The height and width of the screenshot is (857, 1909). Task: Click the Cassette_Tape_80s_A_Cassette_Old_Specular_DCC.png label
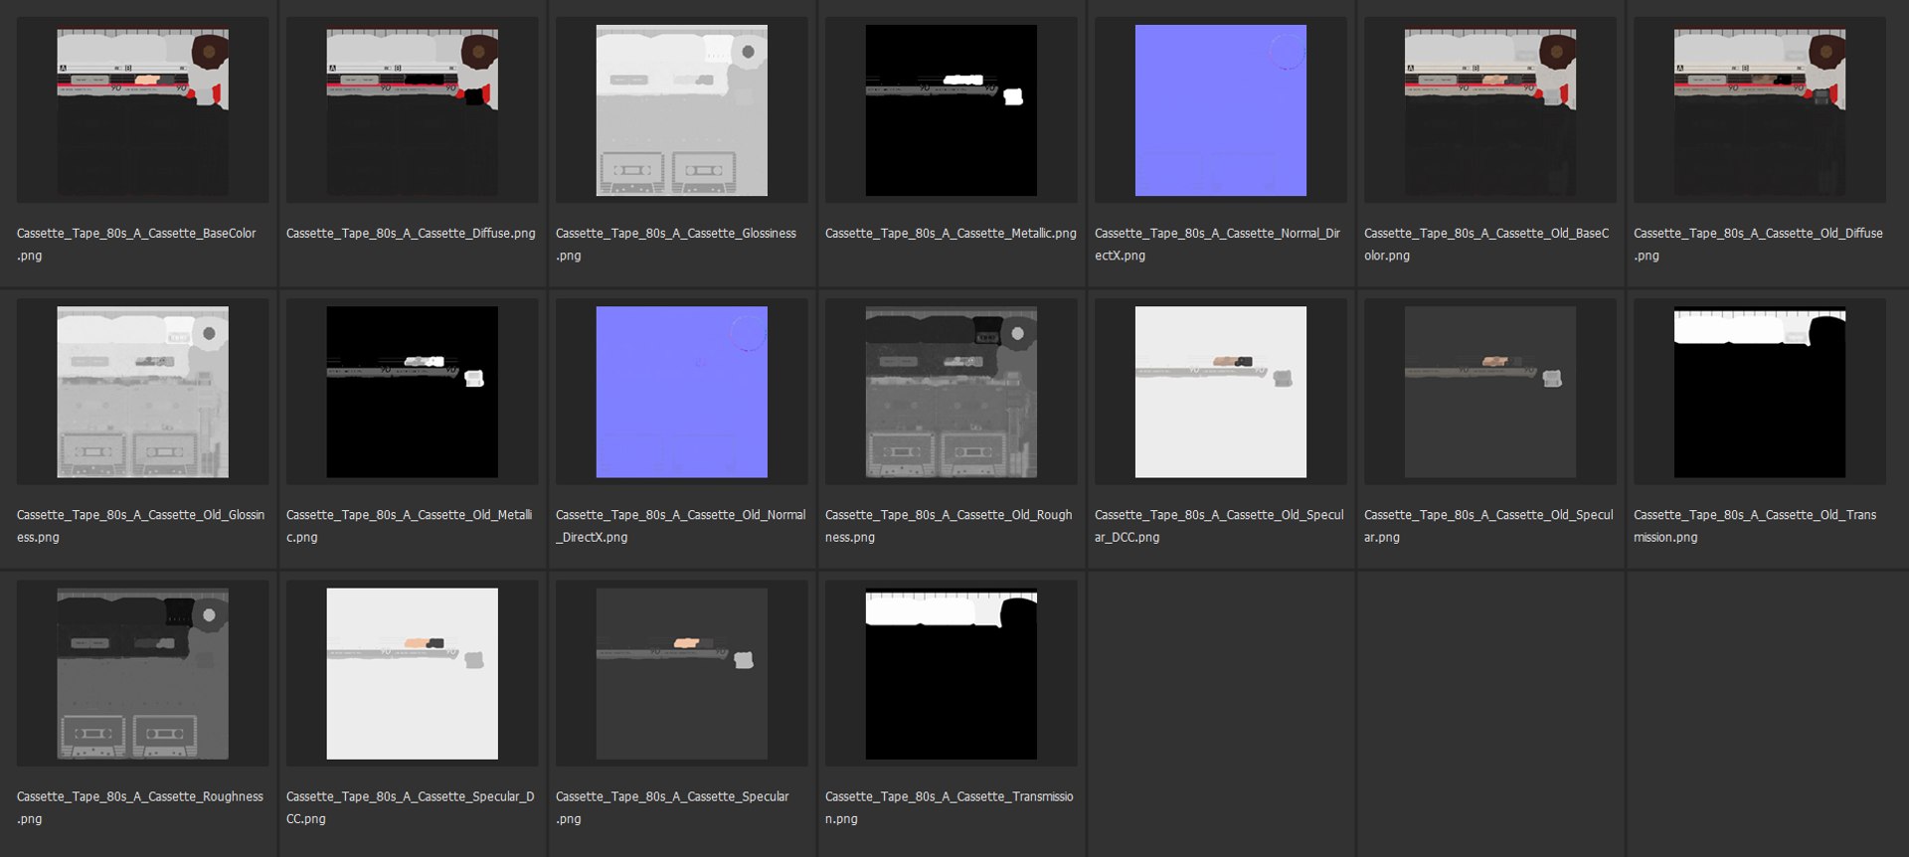click(1219, 526)
